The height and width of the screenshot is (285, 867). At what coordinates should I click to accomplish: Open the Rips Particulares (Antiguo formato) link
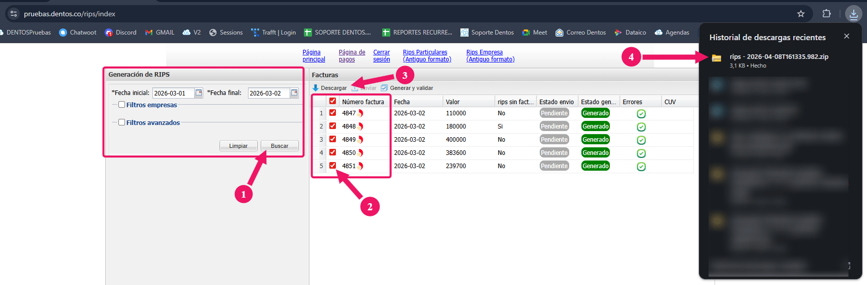pos(427,56)
